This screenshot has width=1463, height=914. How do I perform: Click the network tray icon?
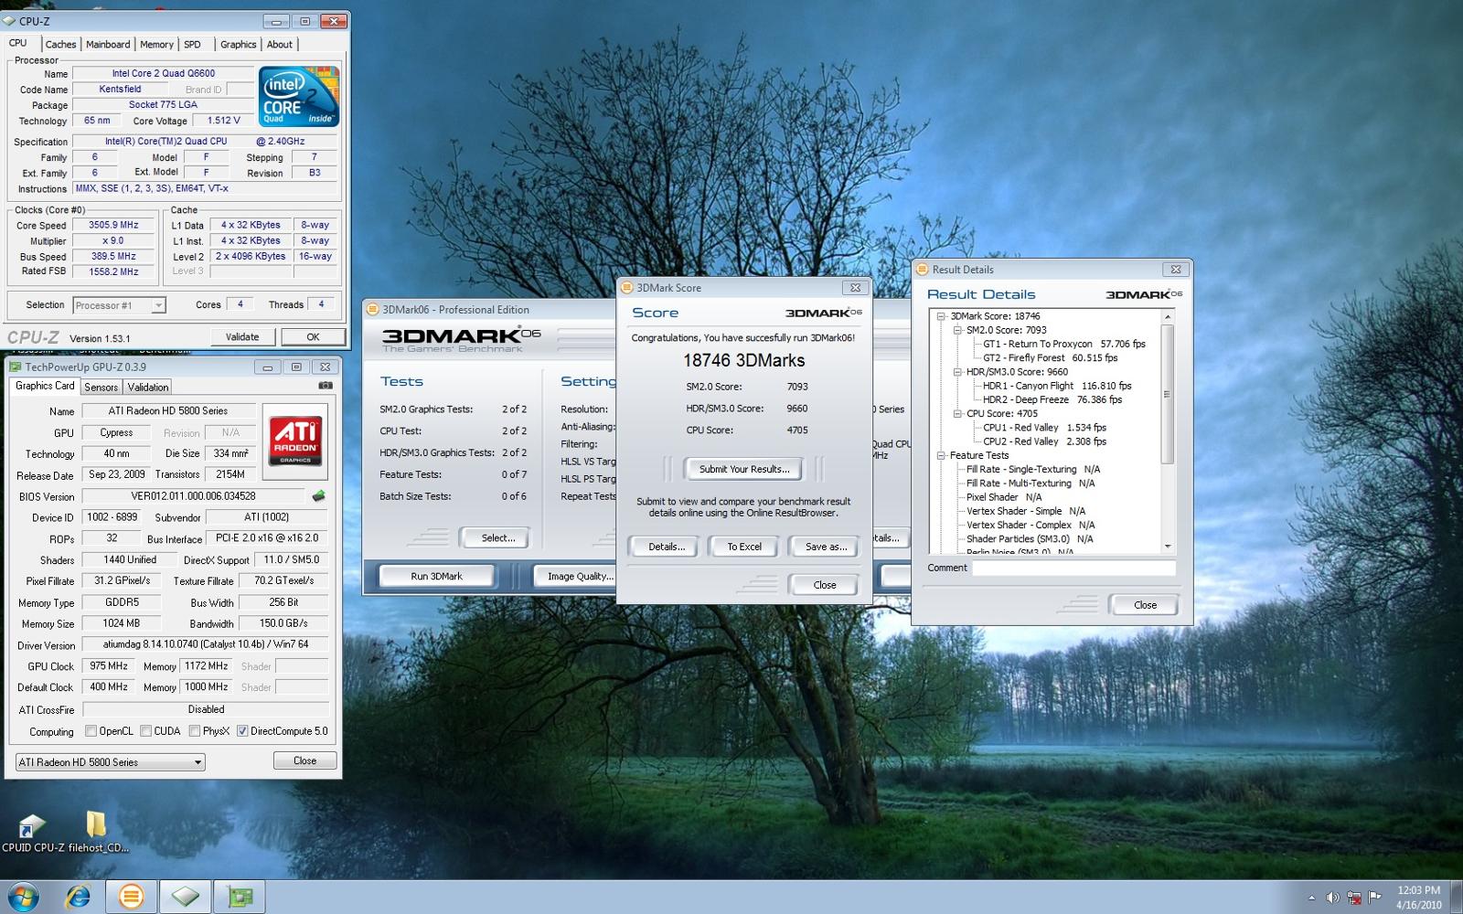tap(1353, 898)
